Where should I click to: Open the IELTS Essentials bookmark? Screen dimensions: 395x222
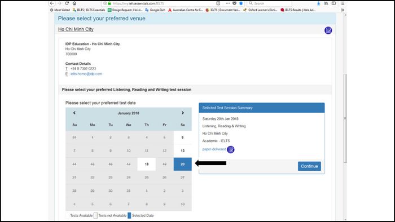pos(89,10)
